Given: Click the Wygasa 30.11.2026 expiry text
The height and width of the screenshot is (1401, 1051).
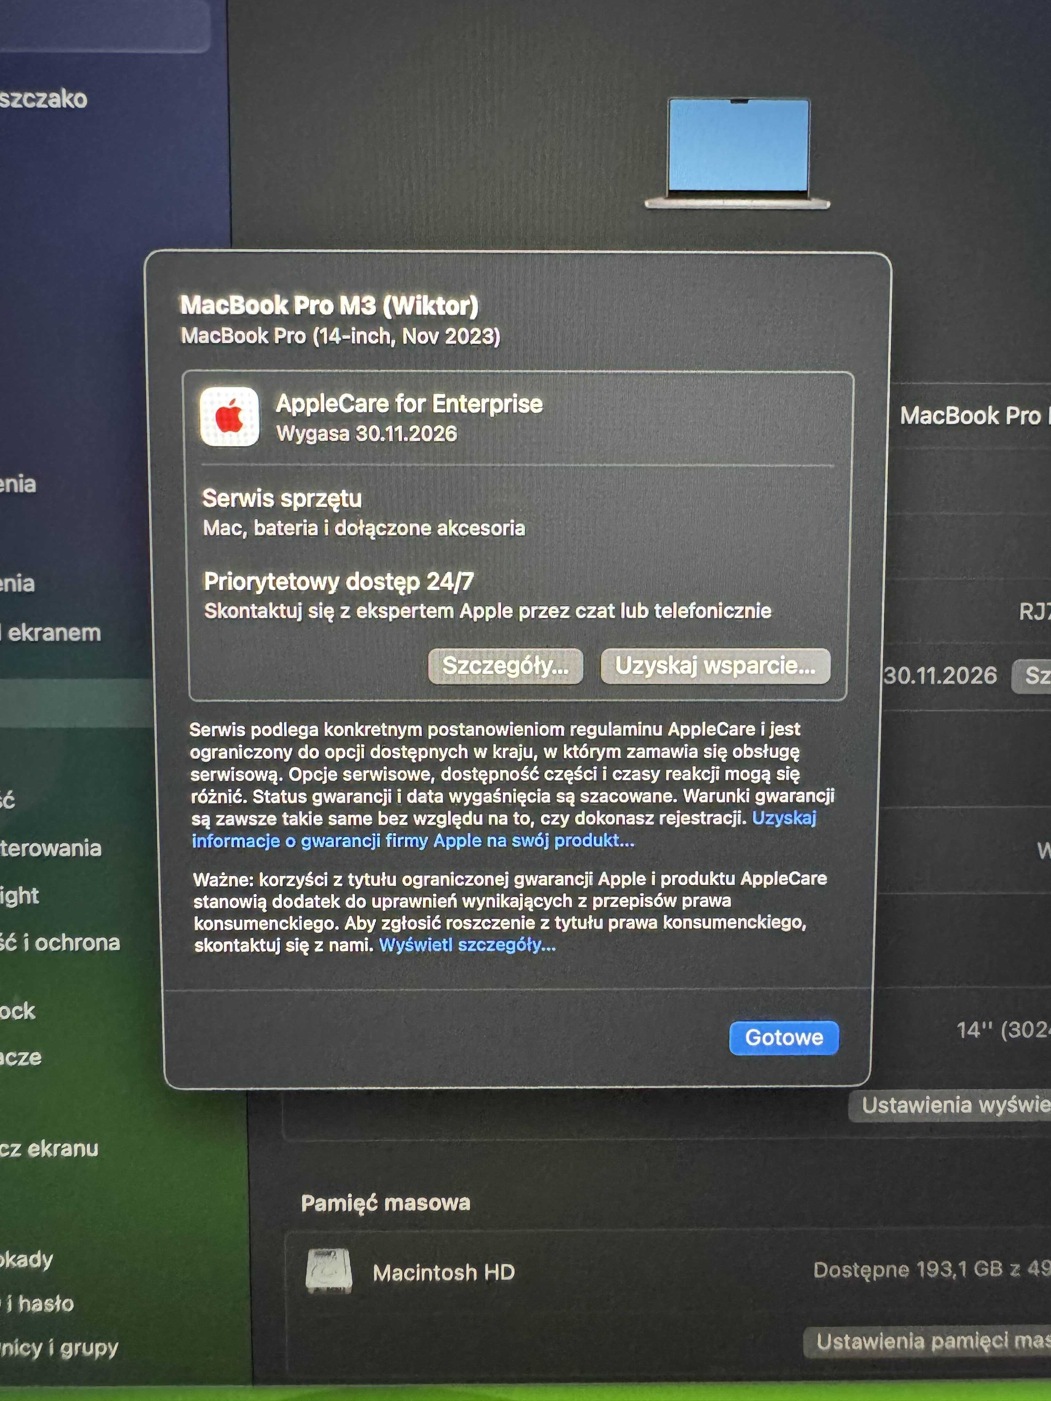Looking at the screenshot, I should click(367, 434).
